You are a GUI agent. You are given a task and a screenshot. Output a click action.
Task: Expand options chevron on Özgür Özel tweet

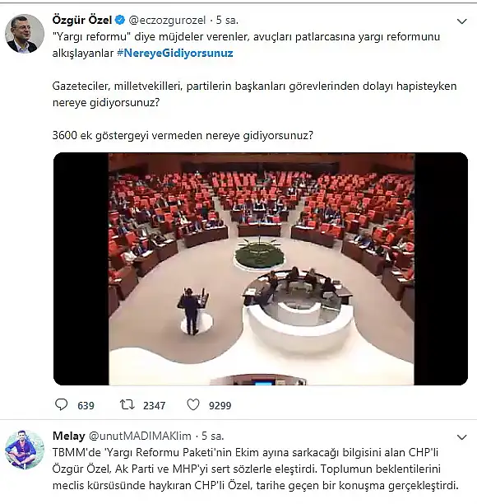coord(461,21)
